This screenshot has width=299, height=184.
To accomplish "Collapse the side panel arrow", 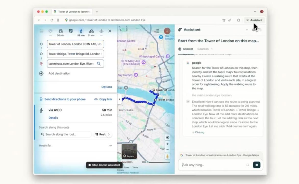I will tap(119, 99).
